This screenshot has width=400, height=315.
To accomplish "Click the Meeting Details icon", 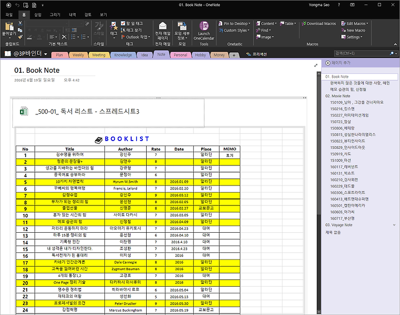I will point(182,26).
